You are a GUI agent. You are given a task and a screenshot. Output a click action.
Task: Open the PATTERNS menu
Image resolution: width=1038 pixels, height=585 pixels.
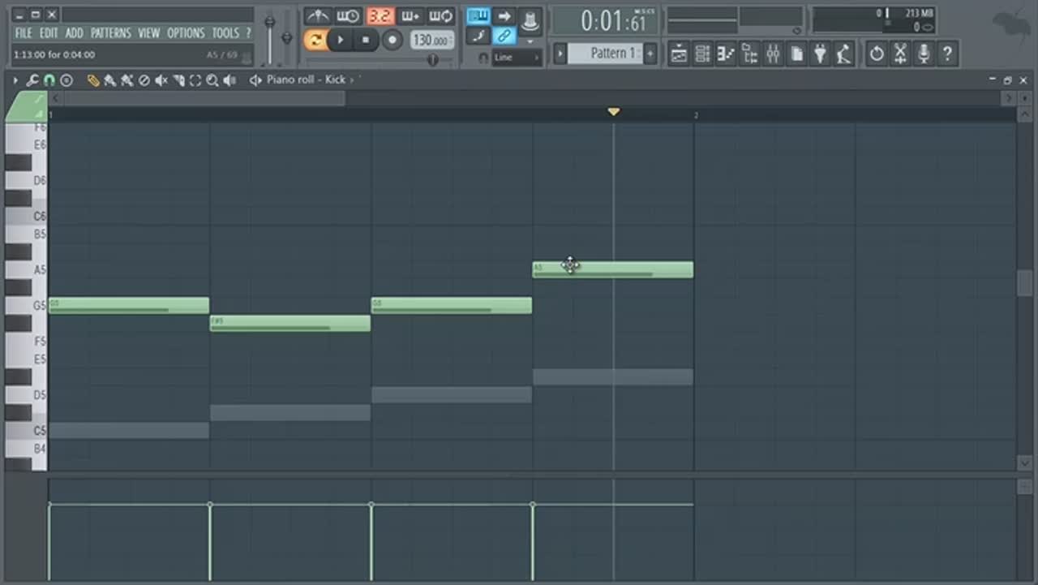pyautogui.click(x=110, y=33)
